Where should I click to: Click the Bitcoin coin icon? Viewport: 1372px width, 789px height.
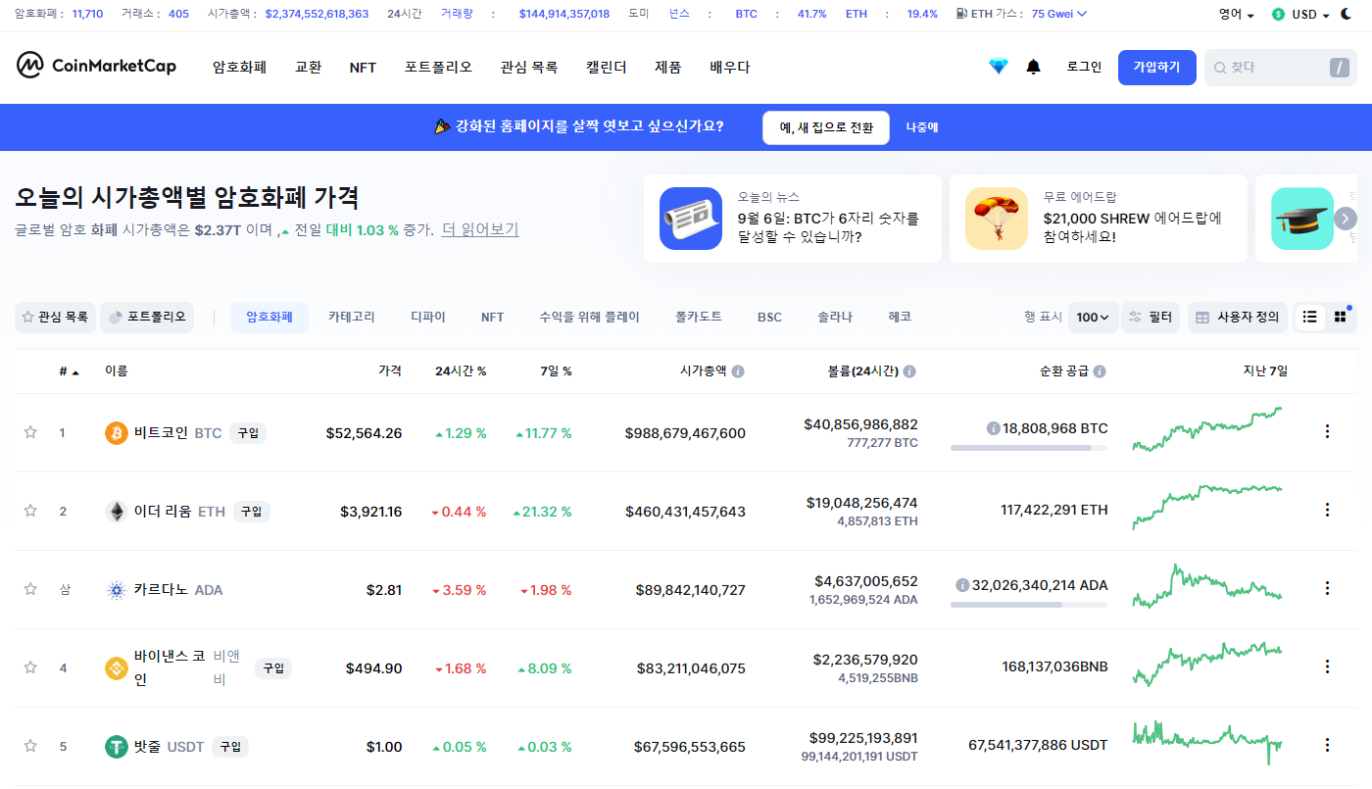click(x=117, y=432)
